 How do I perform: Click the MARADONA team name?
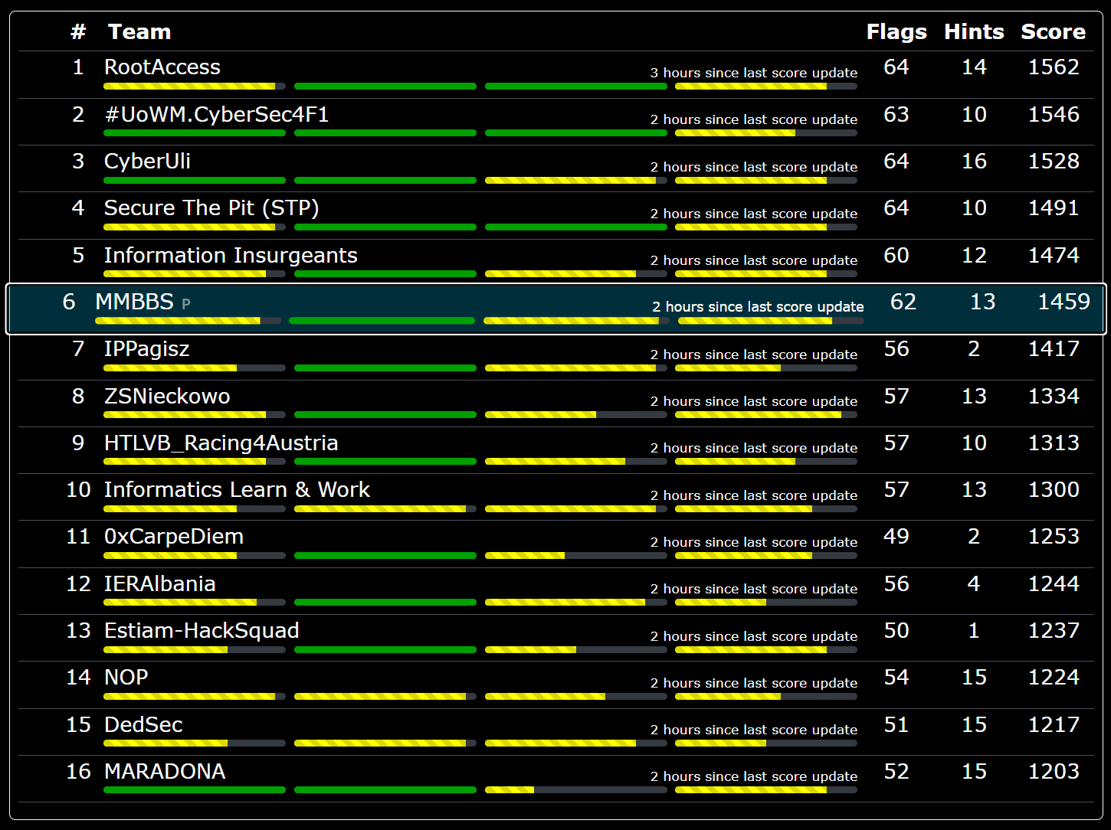coord(165,772)
